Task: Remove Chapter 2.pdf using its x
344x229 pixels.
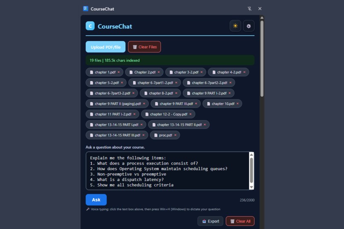Action: click(159, 72)
